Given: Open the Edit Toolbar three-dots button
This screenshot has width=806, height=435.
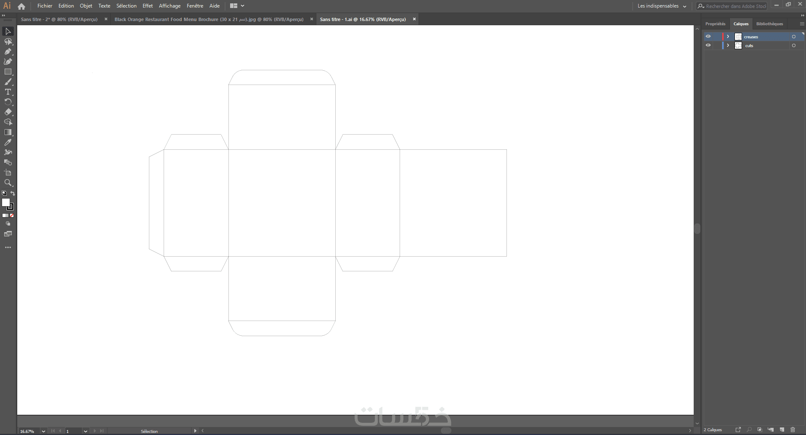Looking at the screenshot, I should [x=8, y=247].
